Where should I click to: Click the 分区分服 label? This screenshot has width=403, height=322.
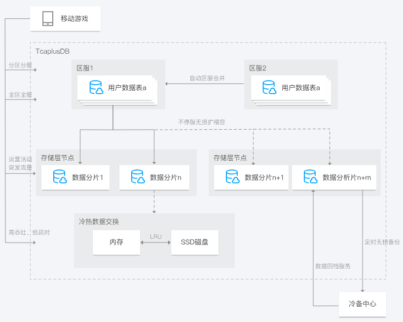point(19,65)
